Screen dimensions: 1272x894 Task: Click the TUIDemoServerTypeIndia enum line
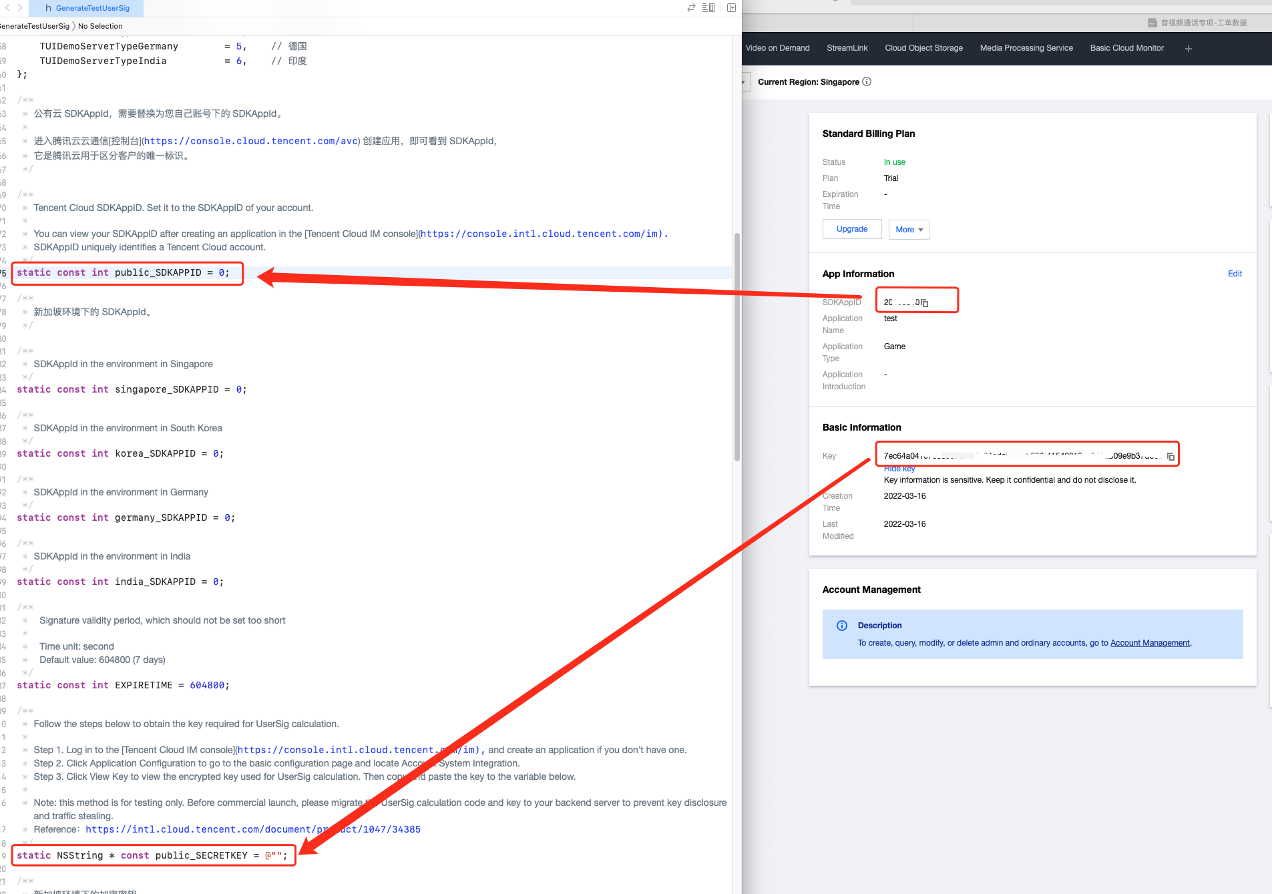pyautogui.click(x=174, y=61)
